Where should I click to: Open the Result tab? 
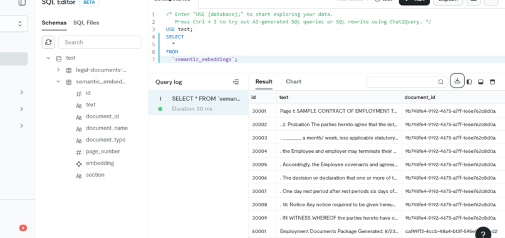[264, 81]
